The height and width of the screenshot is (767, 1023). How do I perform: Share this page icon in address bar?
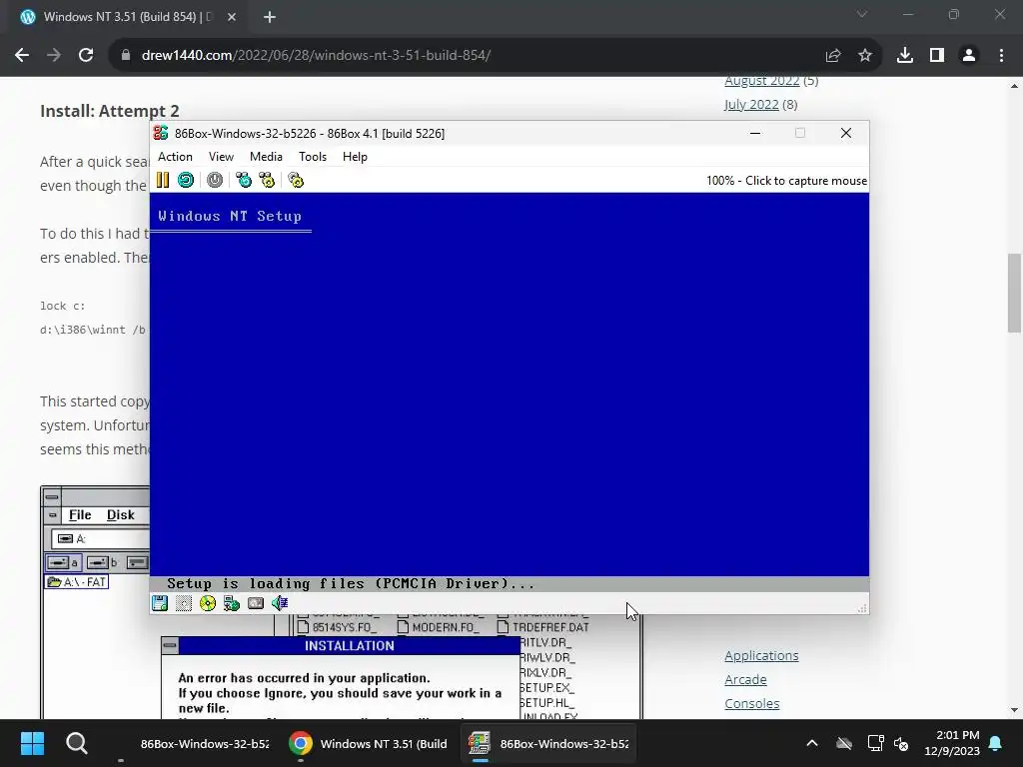coord(833,56)
